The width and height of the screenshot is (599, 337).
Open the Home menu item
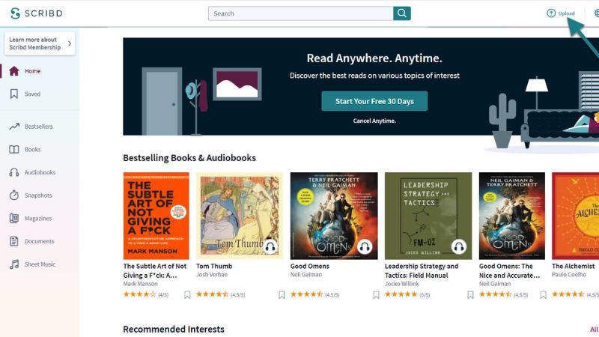coord(32,71)
